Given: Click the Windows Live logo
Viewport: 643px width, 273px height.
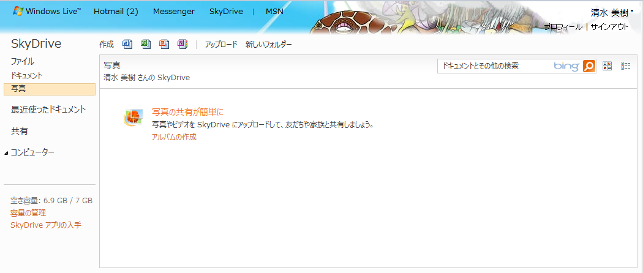Looking at the screenshot, I should click(47, 12).
